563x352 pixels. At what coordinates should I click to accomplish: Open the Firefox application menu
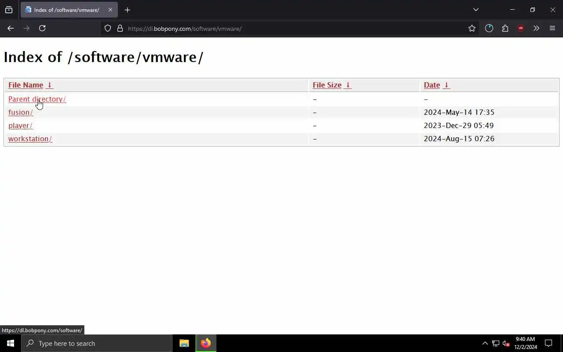tap(552, 28)
